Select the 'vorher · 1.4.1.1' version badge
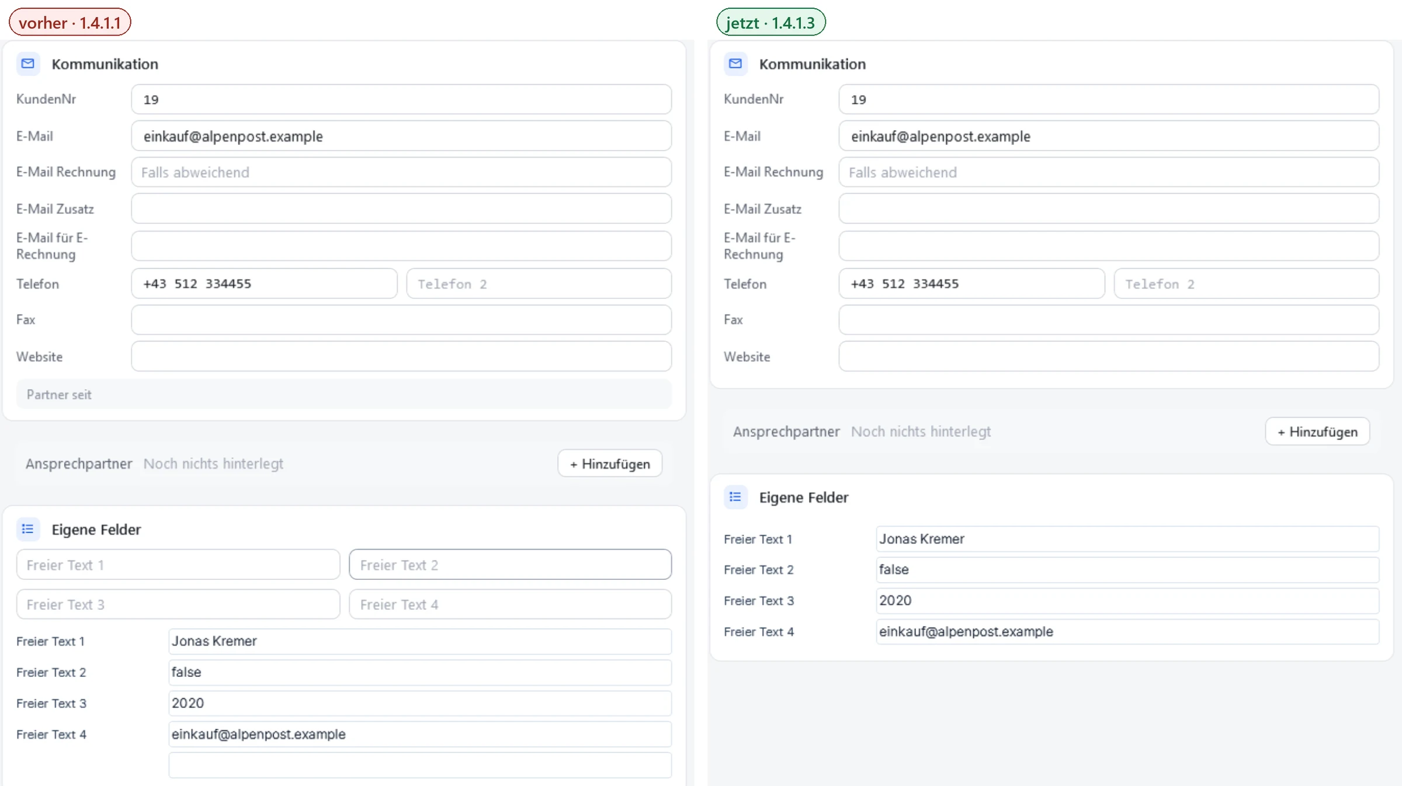Image resolution: width=1402 pixels, height=786 pixels. 70,22
